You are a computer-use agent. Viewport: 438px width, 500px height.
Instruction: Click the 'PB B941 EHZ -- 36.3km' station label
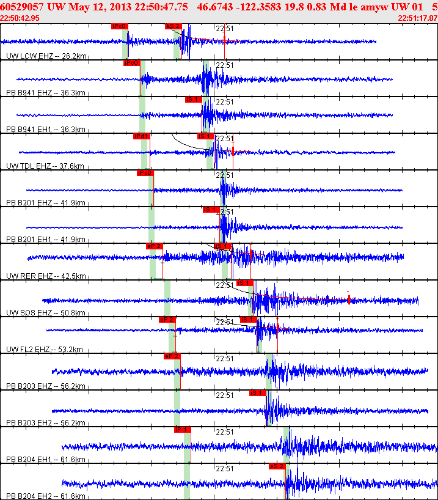point(46,93)
